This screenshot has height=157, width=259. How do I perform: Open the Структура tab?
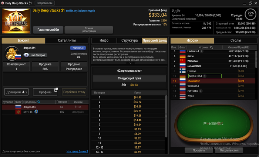[x=129, y=40]
